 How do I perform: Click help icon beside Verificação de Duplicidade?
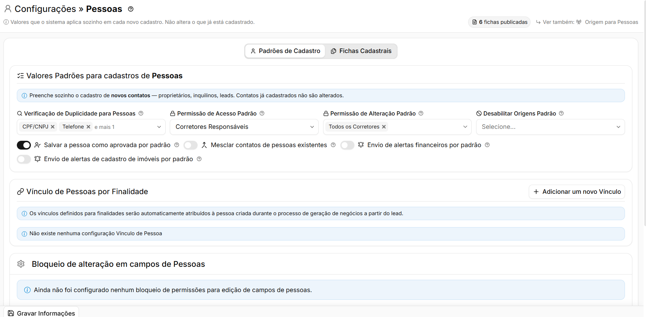click(x=141, y=113)
